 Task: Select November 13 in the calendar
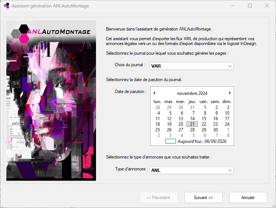tap(181, 119)
